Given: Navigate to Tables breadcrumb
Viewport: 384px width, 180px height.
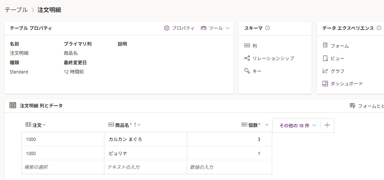Looking at the screenshot, I should click(x=16, y=10).
